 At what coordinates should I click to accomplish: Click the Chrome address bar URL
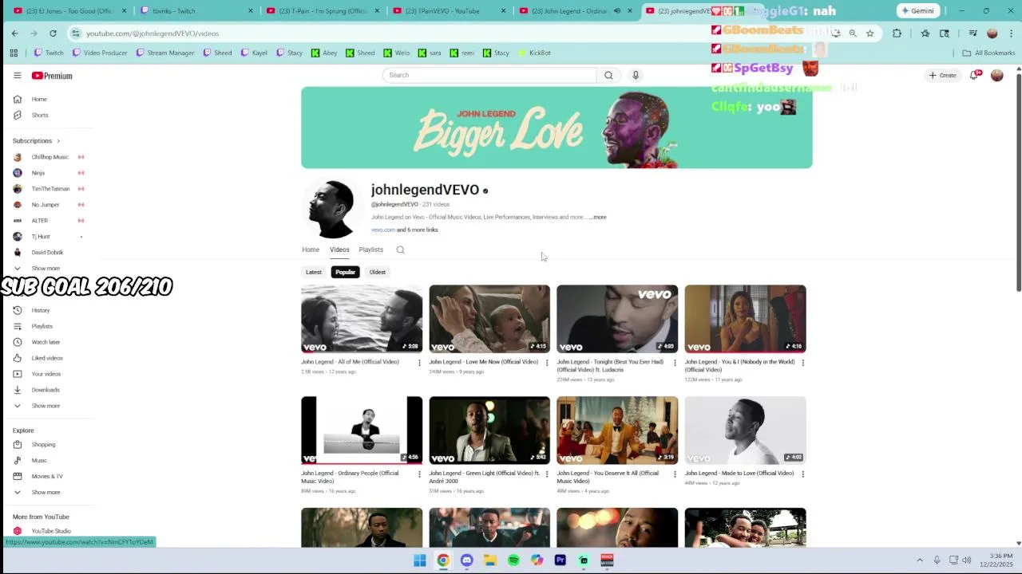153,33
